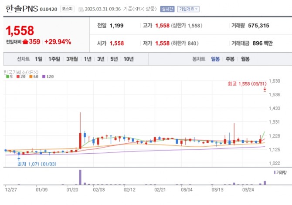Image resolution: width=292 pixels, height=205 pixels.
Task: Click the green 5-day moving average swatch
Action: (7, 76)
